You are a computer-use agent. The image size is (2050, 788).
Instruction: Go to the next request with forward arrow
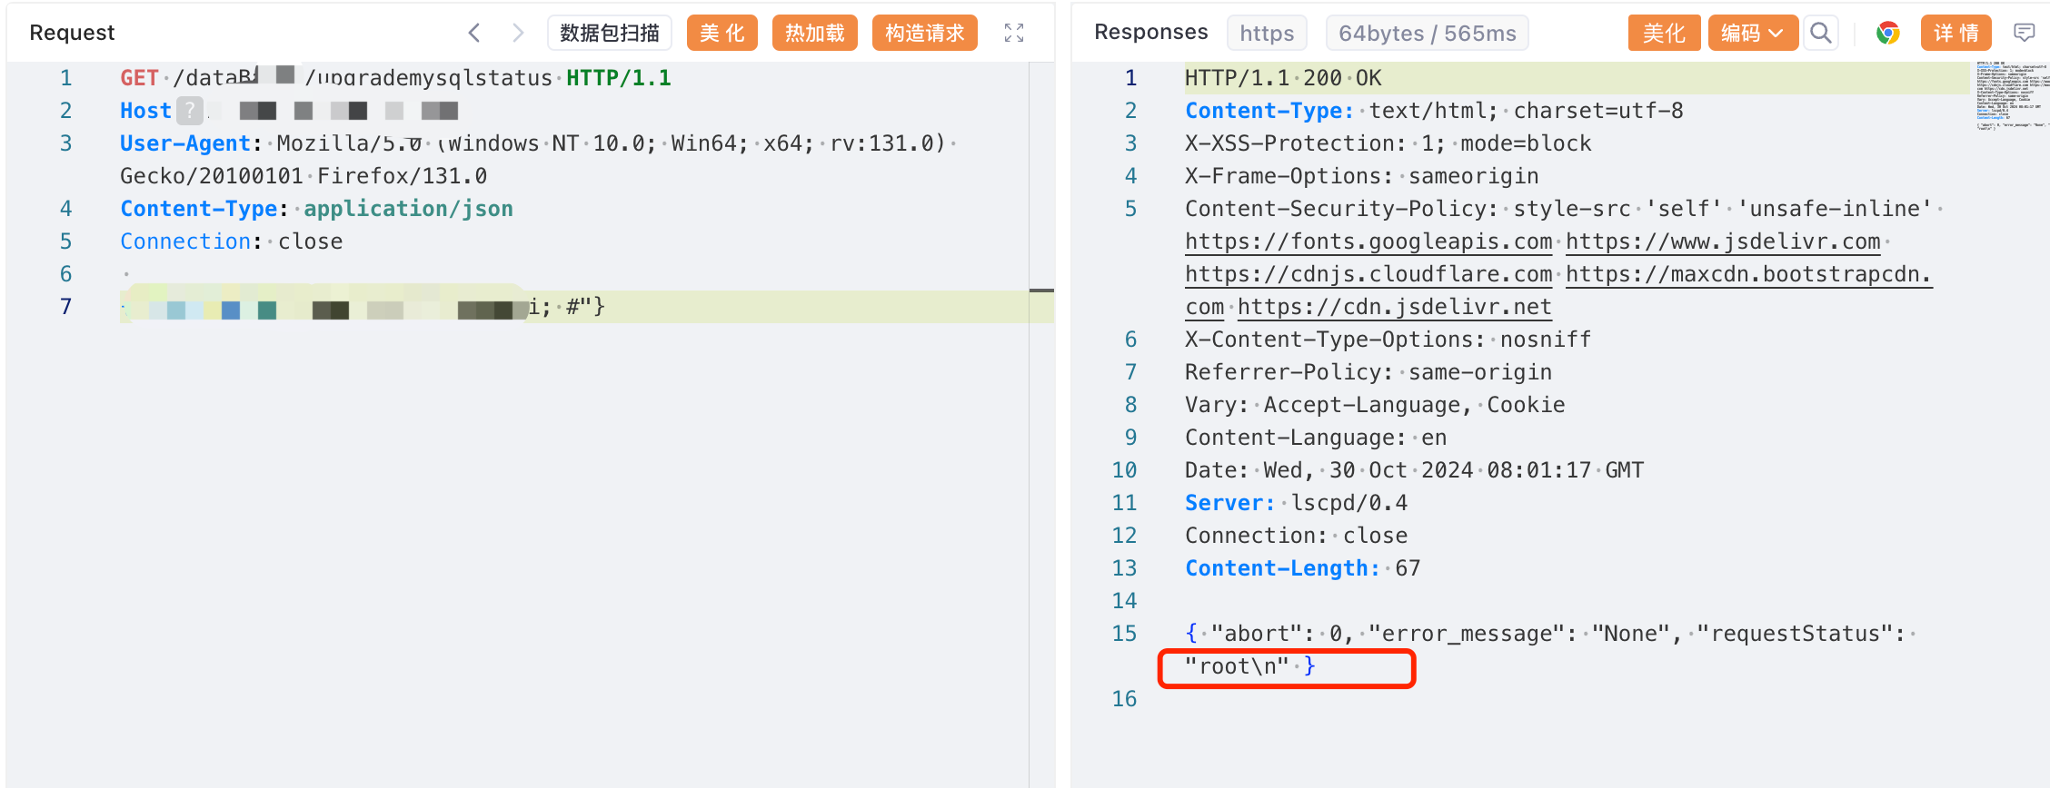point(518,33)
